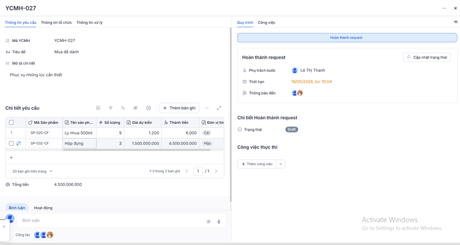Image resolution: width=460 pixels, height=245 pixels.
Task: Click the first circular icon in table toolbar
Action: [x=98, y=108]
